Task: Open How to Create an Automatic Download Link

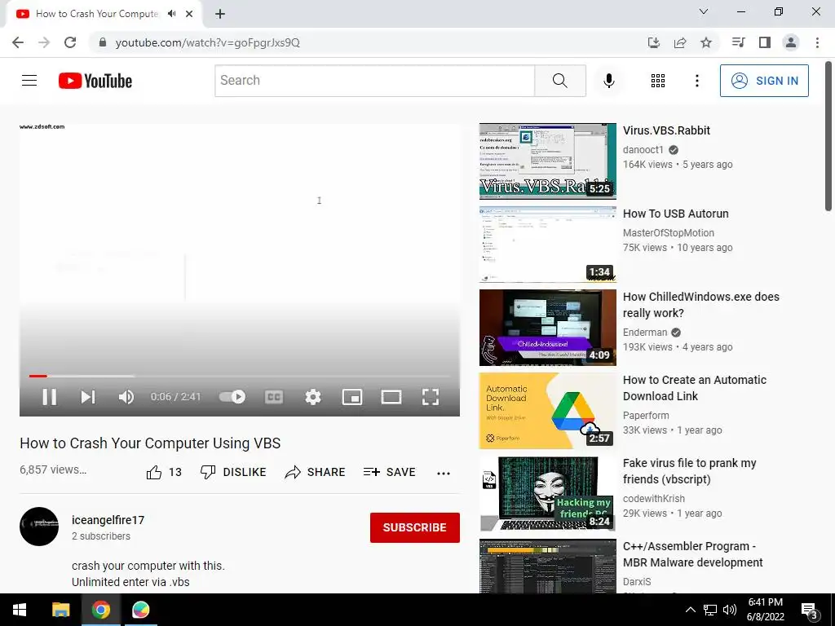Action: pyautogui.click(x=695, y=388)
